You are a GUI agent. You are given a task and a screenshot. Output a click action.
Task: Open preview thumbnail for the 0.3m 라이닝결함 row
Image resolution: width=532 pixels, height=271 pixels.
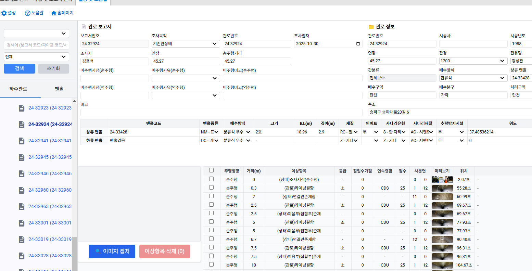(442, 188)
